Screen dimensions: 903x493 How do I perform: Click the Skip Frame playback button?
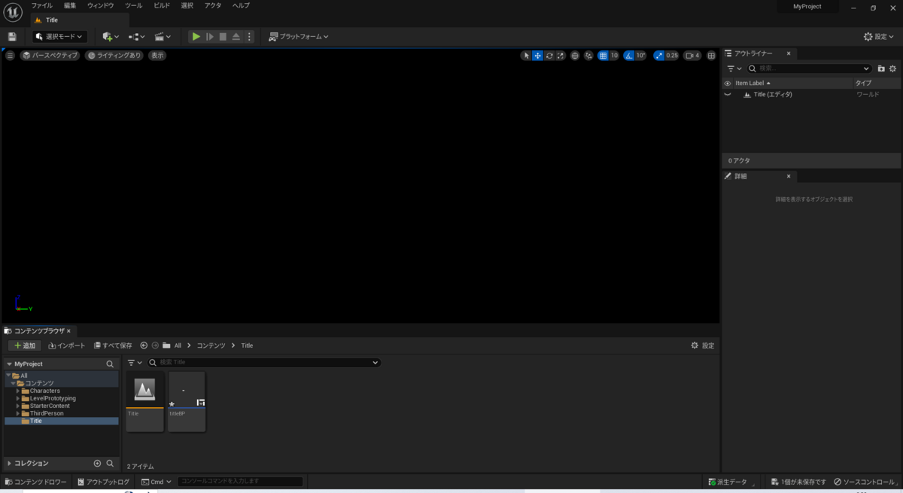click(210, 36)
